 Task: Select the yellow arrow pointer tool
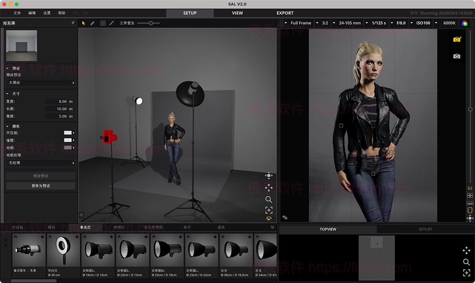tap(84, 23)
